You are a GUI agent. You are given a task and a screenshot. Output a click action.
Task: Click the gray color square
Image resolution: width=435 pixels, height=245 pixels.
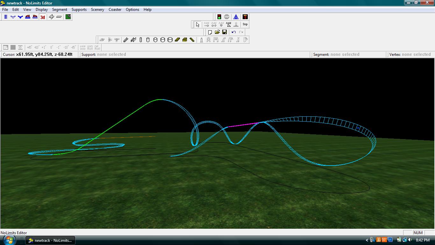coord(13,48)
